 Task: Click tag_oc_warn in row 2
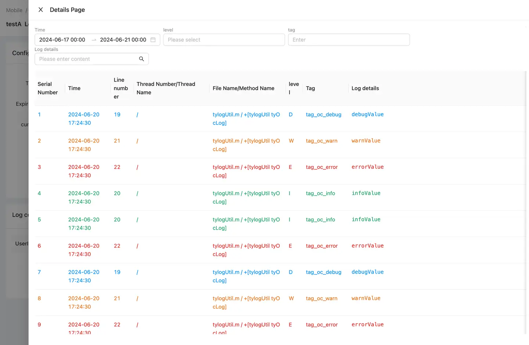[321, 141]
